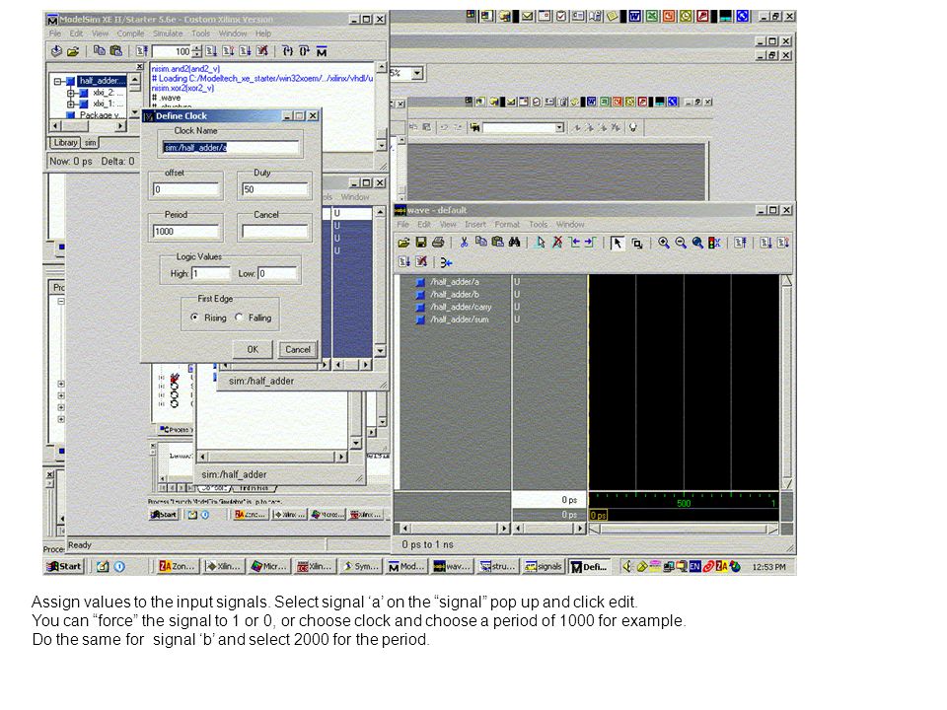Click the Add Cursor icon in wave toolbar

(x=541, y=243)
